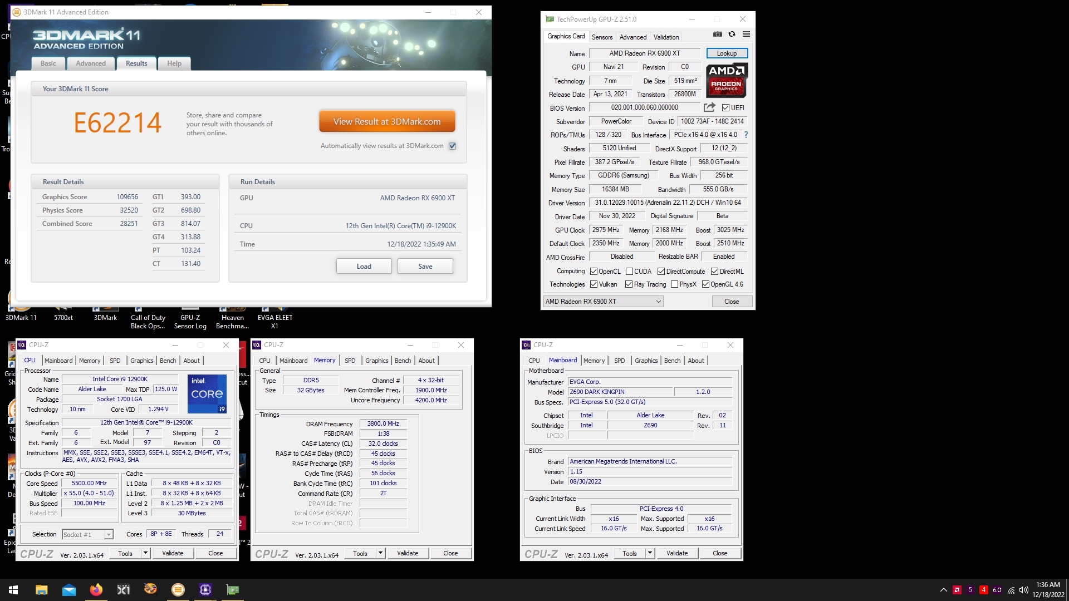Toggle Ray Tracing checkbox

(629, 284)
